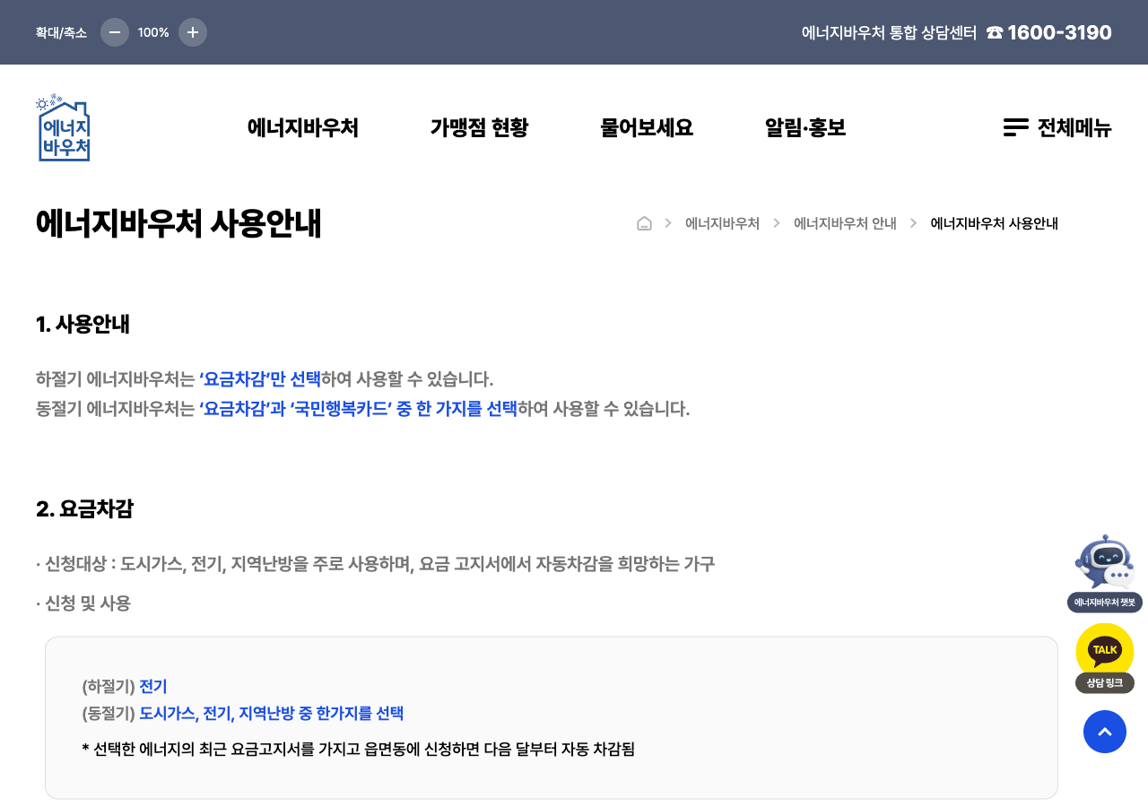Click the 에너지바우처 사용안내 page heading
Viewport: 1148px width, 807px height.
[178, 224]
